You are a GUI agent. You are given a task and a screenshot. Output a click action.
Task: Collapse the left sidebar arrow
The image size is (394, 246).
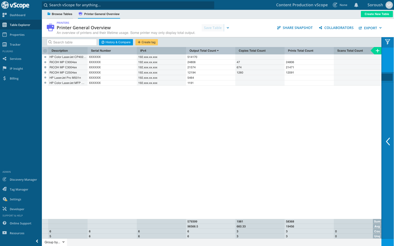pos(37,241)
